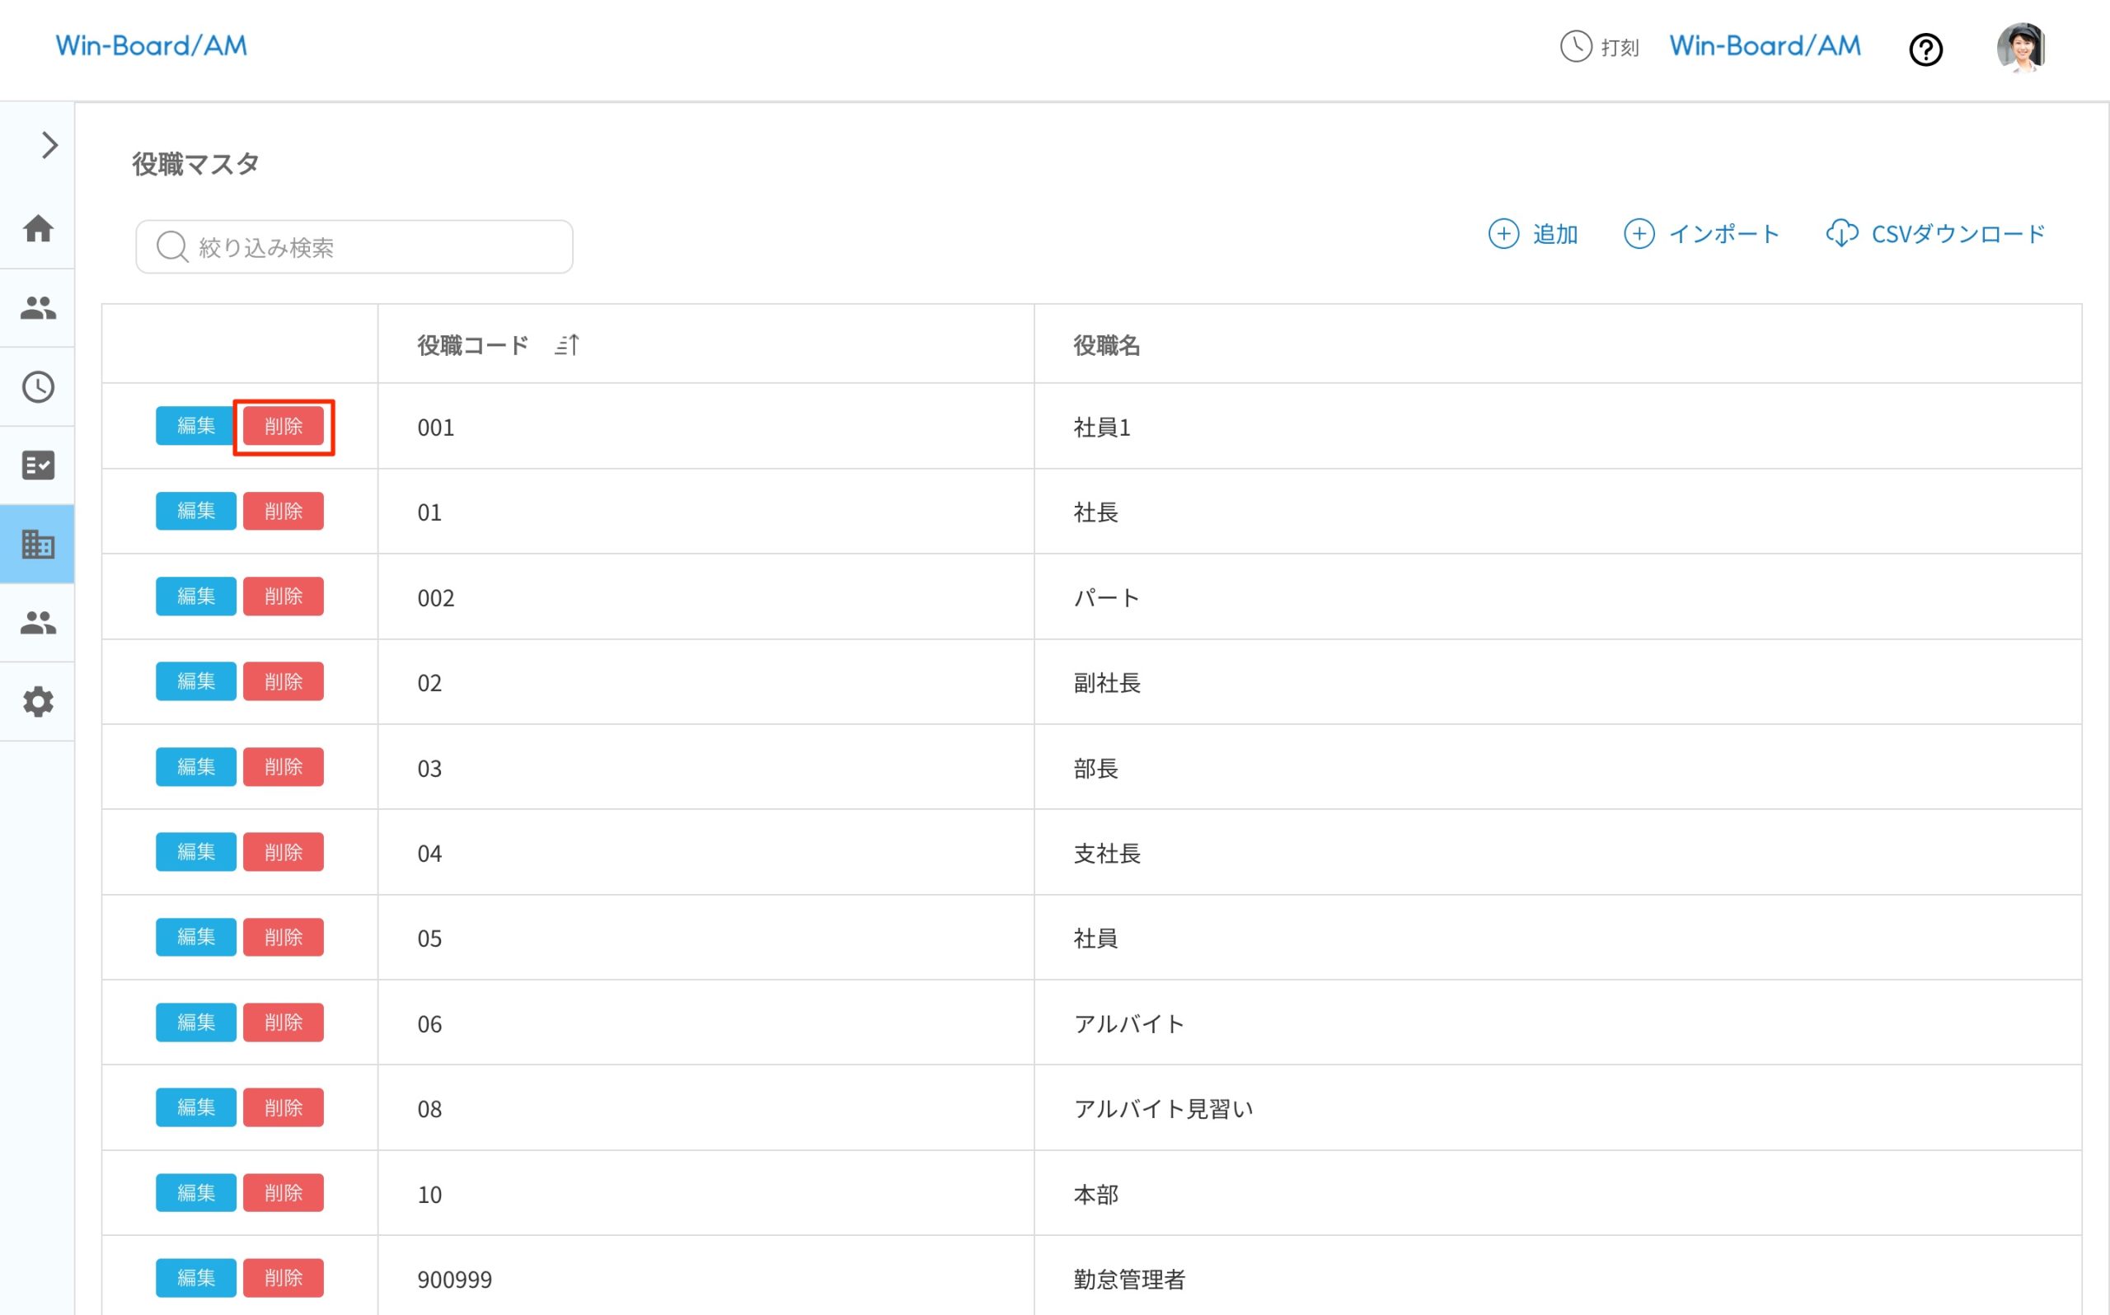
Task: Click the highlighted 削除 button for 社員1
Action: [284, 426]
